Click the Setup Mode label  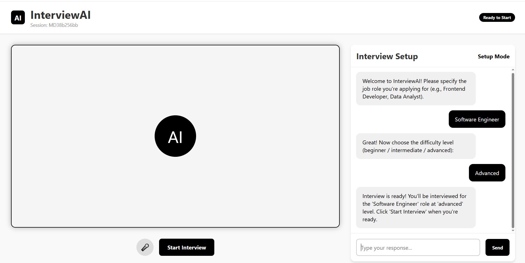point(494,56)
